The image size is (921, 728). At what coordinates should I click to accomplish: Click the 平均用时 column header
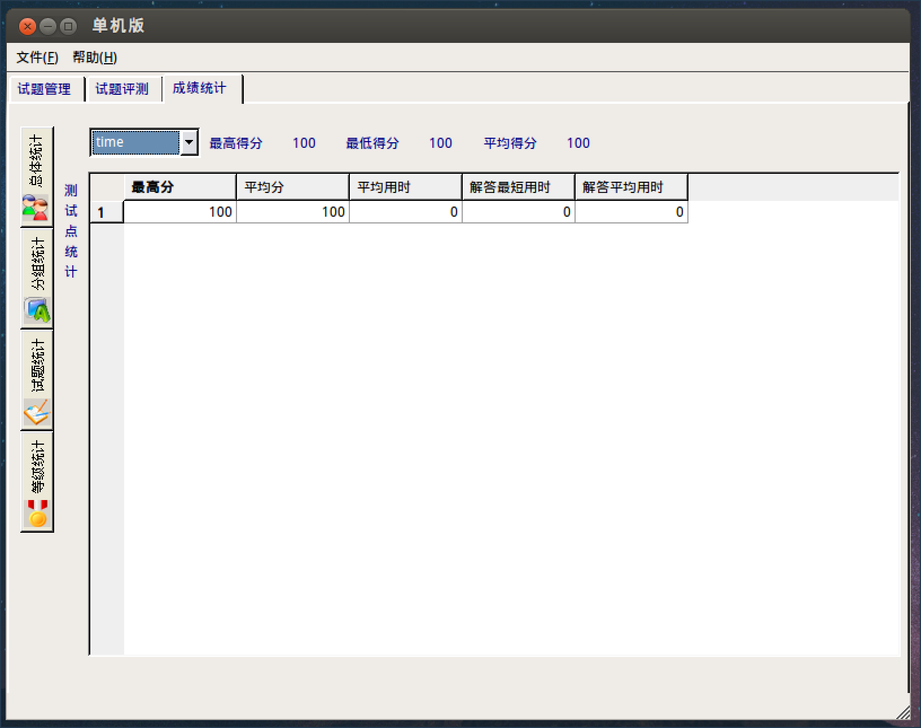coord(405,187)
